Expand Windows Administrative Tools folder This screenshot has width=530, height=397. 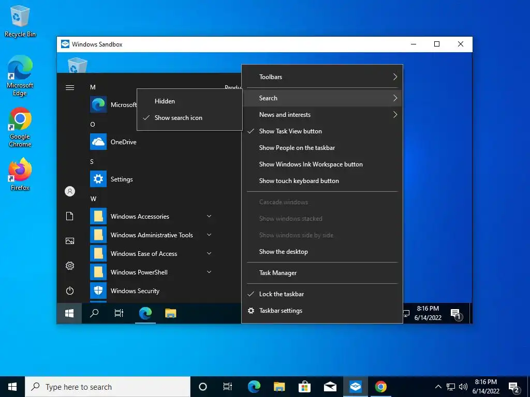pyautogui.click(x=152, y=235)
